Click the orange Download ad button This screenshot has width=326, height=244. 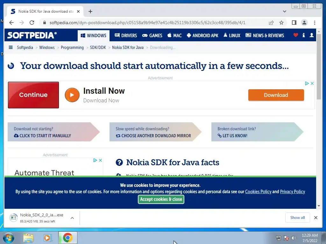276,95
